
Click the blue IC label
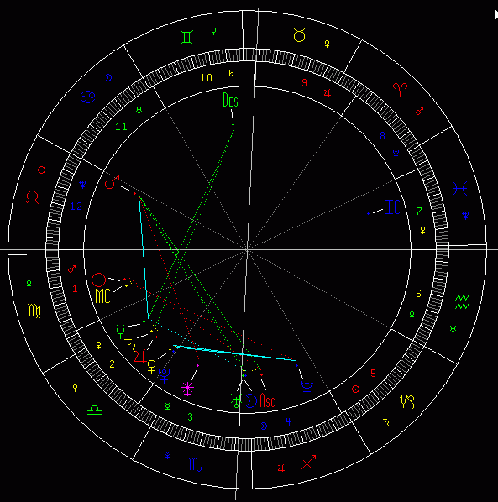(x=393, y=207)
